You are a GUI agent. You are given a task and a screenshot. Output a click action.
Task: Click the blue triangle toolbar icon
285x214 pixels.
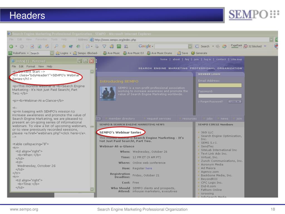[x=104, y=47]
